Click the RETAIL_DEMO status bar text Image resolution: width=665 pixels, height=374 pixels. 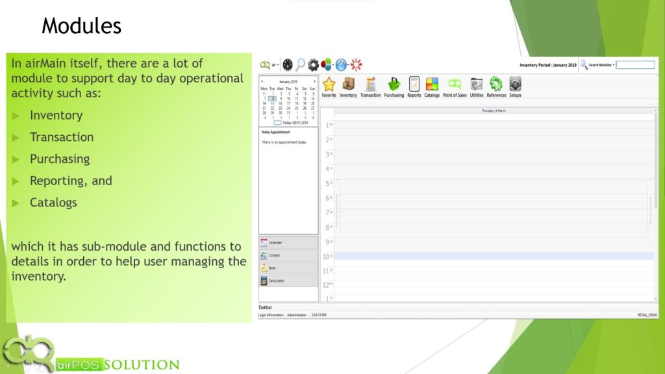pyautogui.click(x=647, y=315)
